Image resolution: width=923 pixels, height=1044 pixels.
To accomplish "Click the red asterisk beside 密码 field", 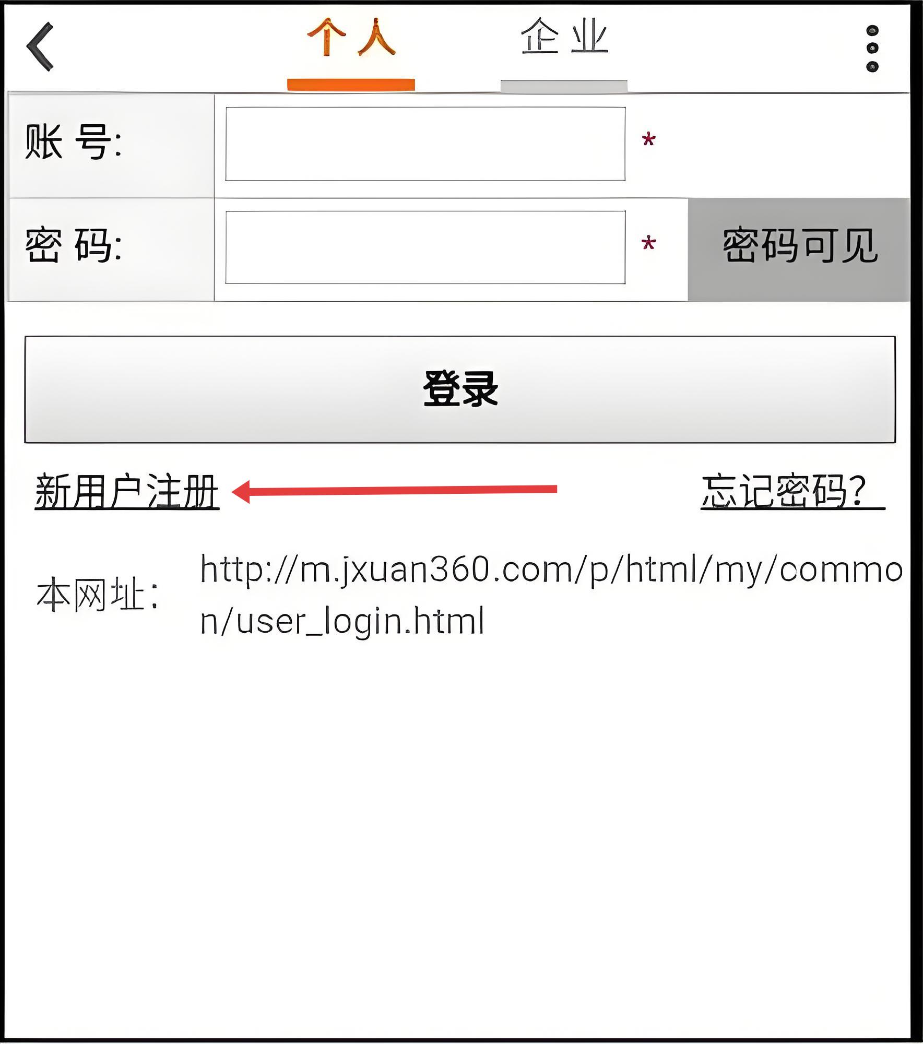I will click(x=648, y=243).
